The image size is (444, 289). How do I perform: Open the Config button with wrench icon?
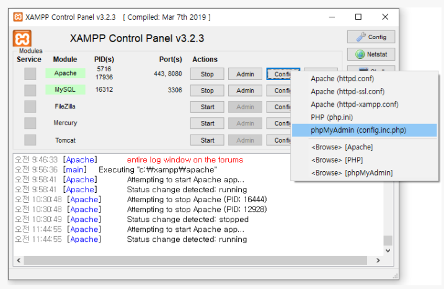pyautogui.click(x=371, y=37)
